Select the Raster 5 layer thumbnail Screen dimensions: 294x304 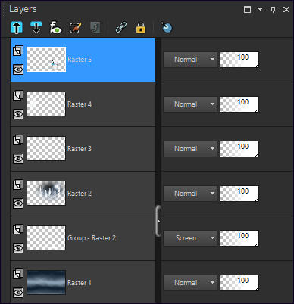click(x=46, y=60)
